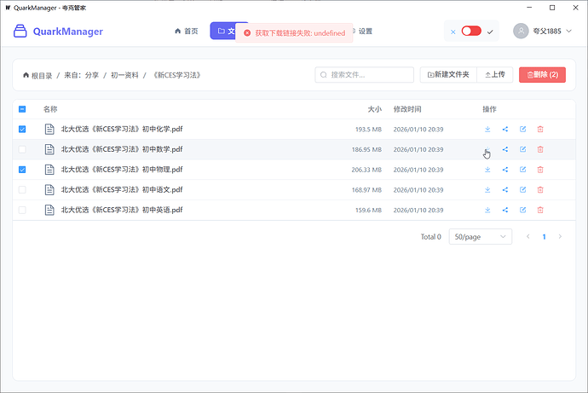Share the 初中数学.pdf file
Viewport: 588px width, 393px height.
coord(505,149)
